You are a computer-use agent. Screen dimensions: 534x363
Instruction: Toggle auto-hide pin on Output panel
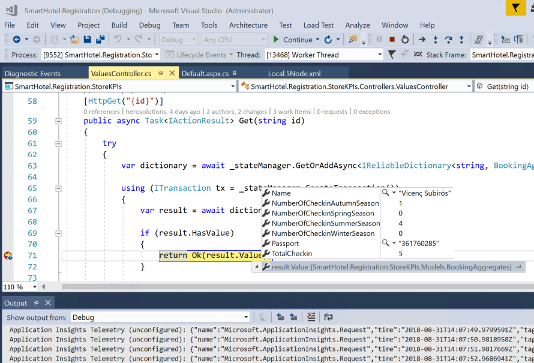pos(36,303)
